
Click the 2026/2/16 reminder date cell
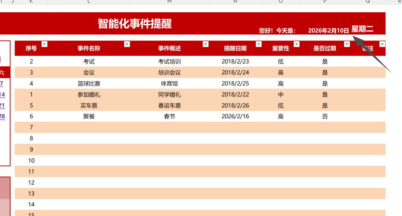tap(235, 117)
